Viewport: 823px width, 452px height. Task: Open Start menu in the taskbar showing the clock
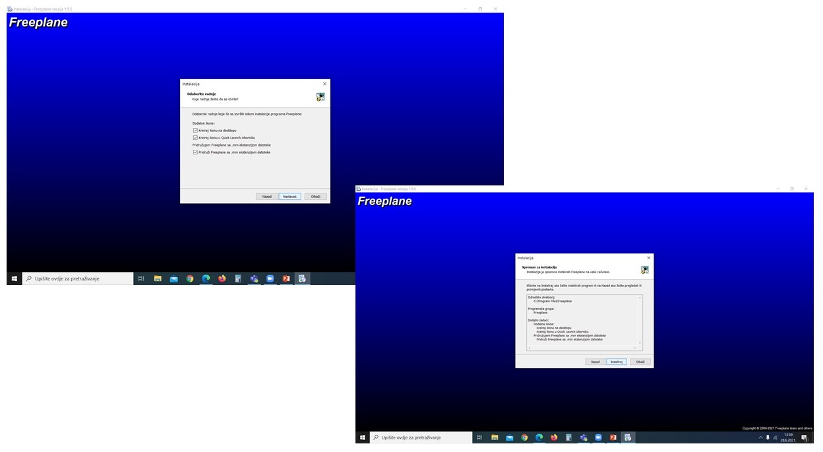click(362, 437)
